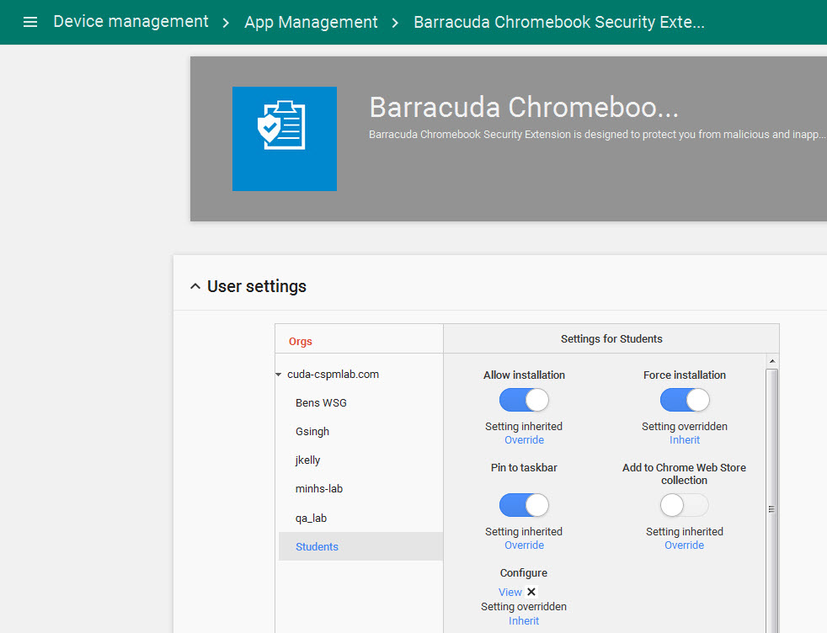Image resolution: width=827 pixels, height=633 pixels.
Task: Open the hamburger main menu
Action: 30,22
